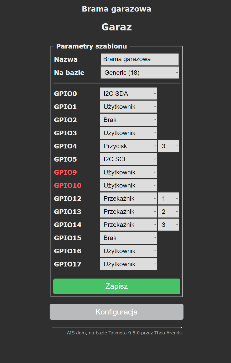Open the GPIO10 function dropdown
Screen dimensions: 231x363
[128, 185]
